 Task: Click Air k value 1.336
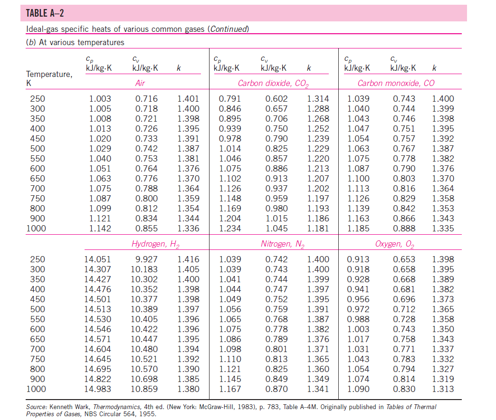pyautogui.click(x=188, y=229)
